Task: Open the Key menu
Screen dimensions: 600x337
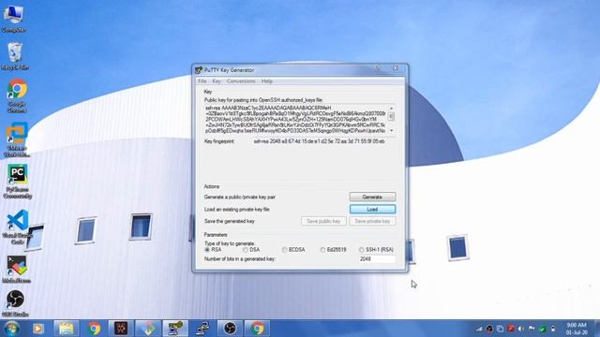Action: click(217, 81)
